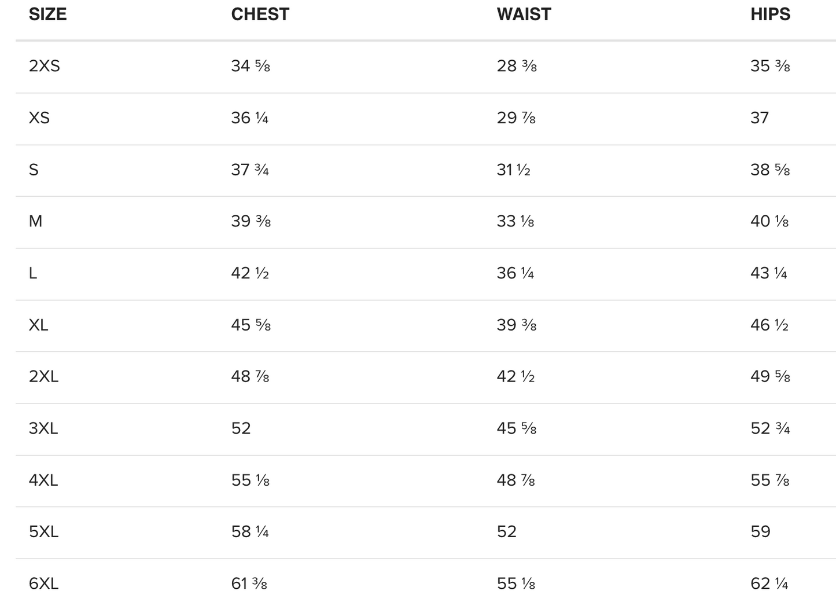
Task: Select the hips value for 4XL
Action: click(769, 480)
